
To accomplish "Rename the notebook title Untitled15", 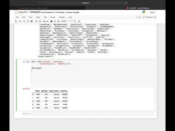I will pos(35,12).
